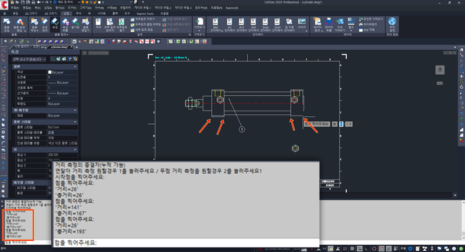
Task: Click the Hyperlink button in Data panel
Action: click(x=368, y=25)
